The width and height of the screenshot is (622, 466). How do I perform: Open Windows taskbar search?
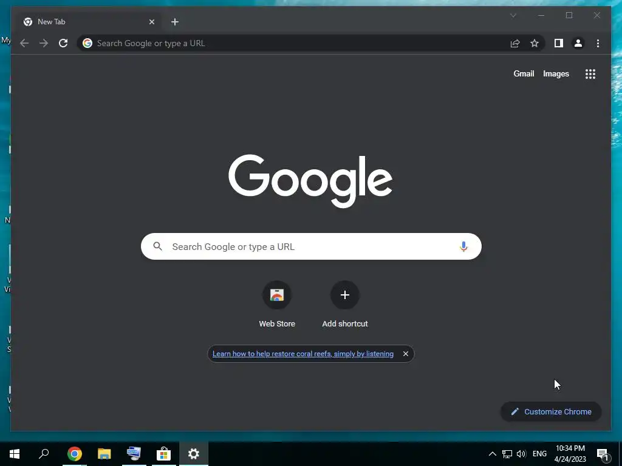pos(44,454)
